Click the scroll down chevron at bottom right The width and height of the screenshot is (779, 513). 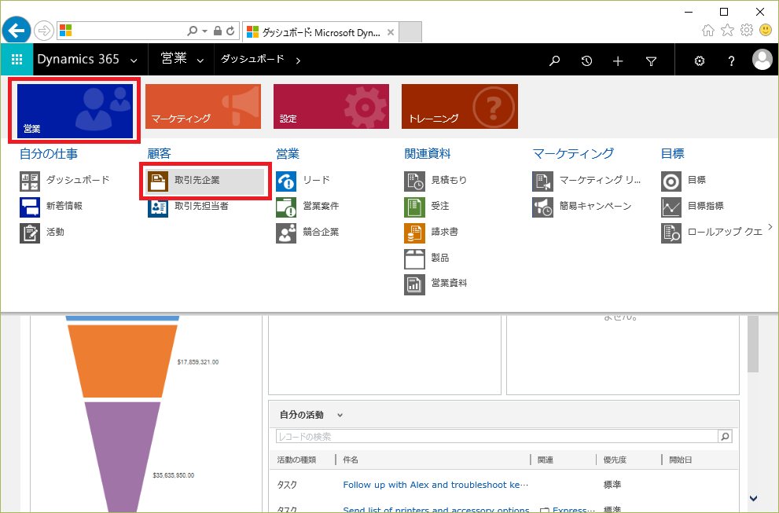pyautogui.click(x=753, y=498)
